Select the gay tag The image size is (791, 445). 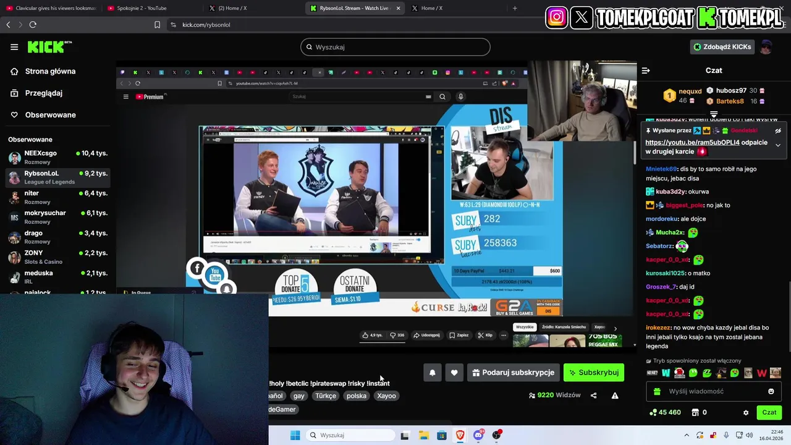(299, 396)
